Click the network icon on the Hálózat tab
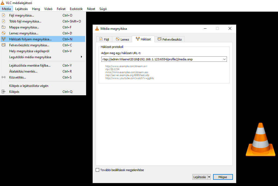278x186 pixels. (138, 39)
